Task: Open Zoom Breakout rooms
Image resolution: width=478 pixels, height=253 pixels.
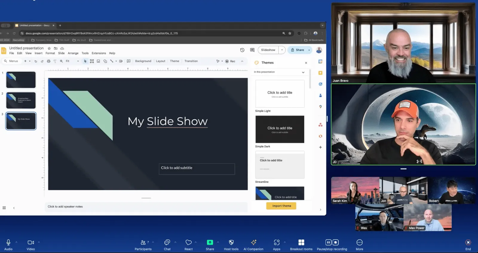Action: coord(301,245)
